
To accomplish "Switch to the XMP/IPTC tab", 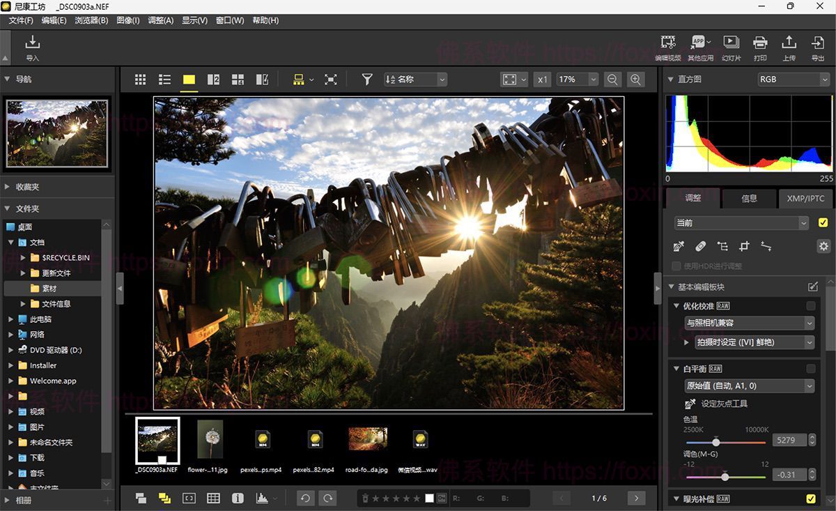I will (805, 199).
